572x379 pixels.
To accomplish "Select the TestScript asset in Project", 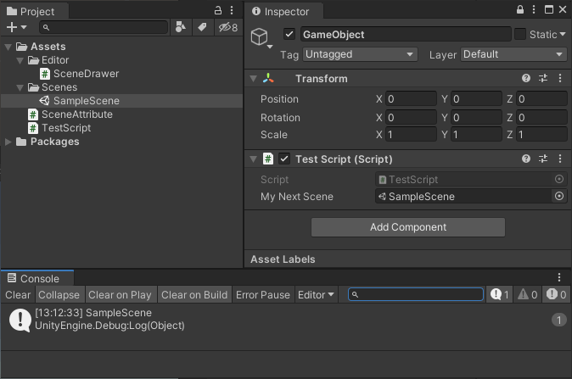I will 59,128.
